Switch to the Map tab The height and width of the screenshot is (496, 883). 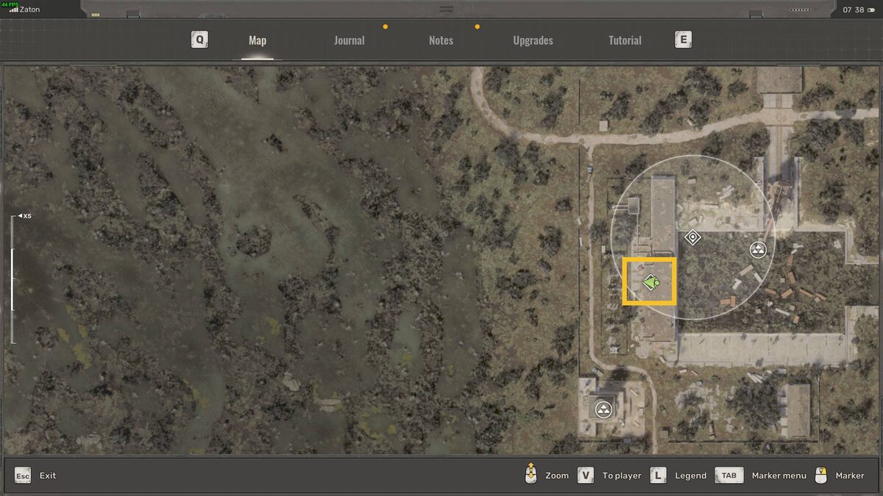258,40
